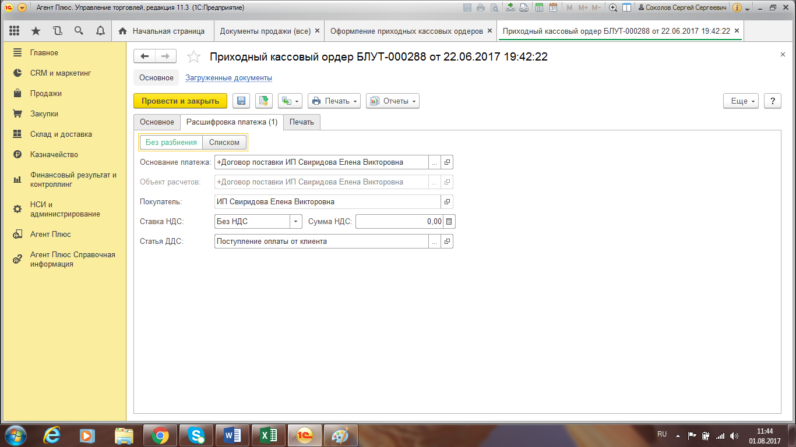Screen dimensions: 796x447
Task: Click the save document diskette icon
Action: tap(241, 101)
